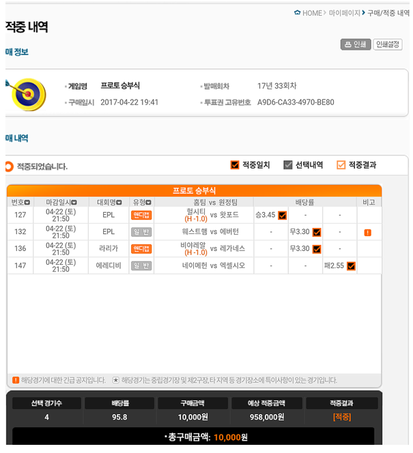Screen dimensions: 413x453
Task: Click star legend icon for neutral venue
Action: point(115,380)
